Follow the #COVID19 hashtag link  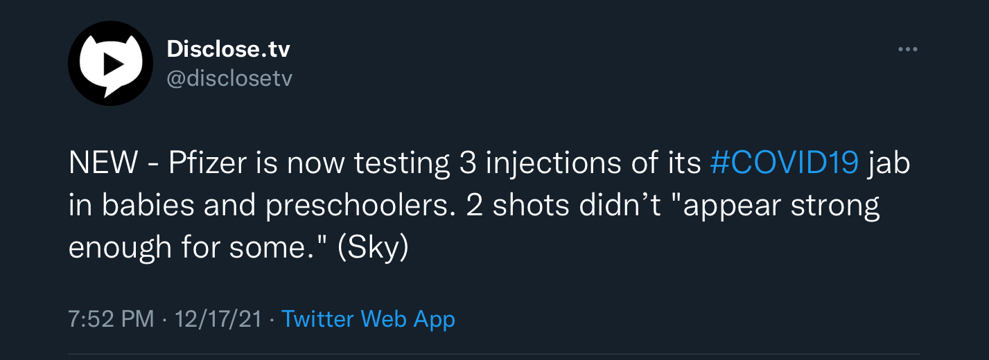tap(785, 164)
